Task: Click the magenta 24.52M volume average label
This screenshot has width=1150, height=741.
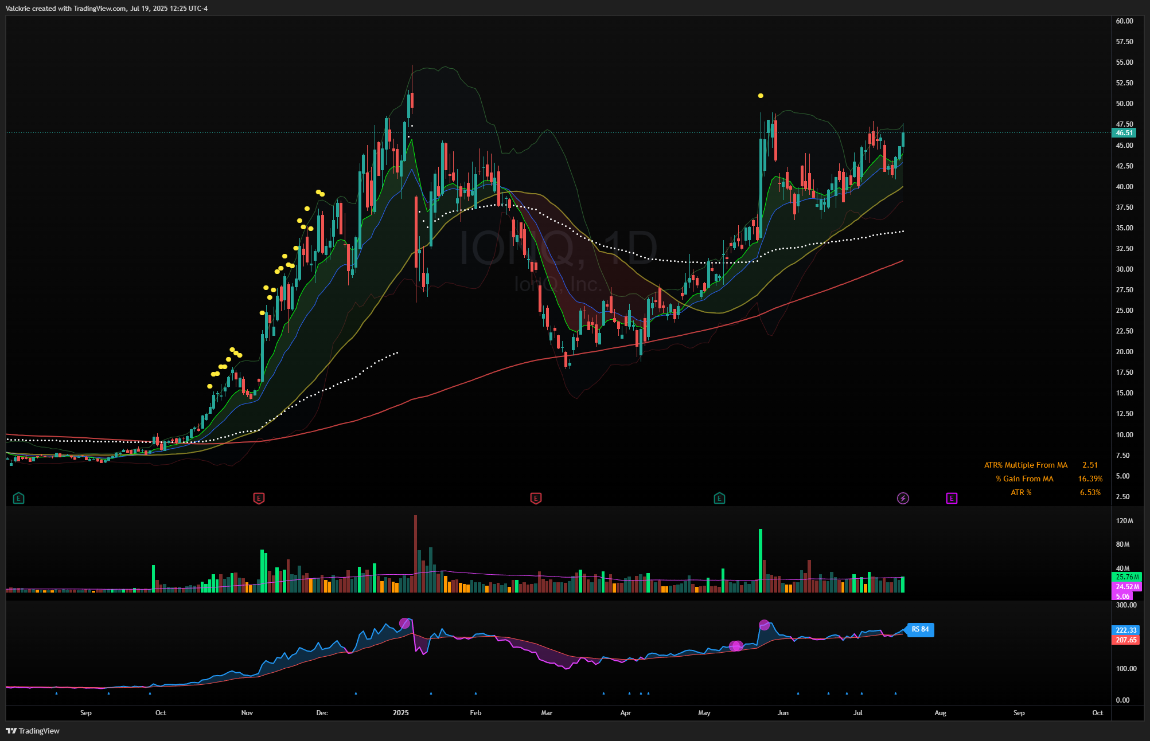Action: click(1127, 586)
